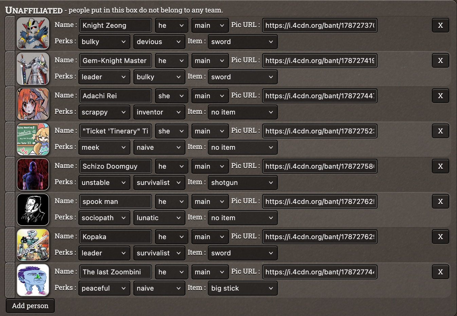Open Knight Zeong's devious perk dropdown
457x316 pixels.
159,42
